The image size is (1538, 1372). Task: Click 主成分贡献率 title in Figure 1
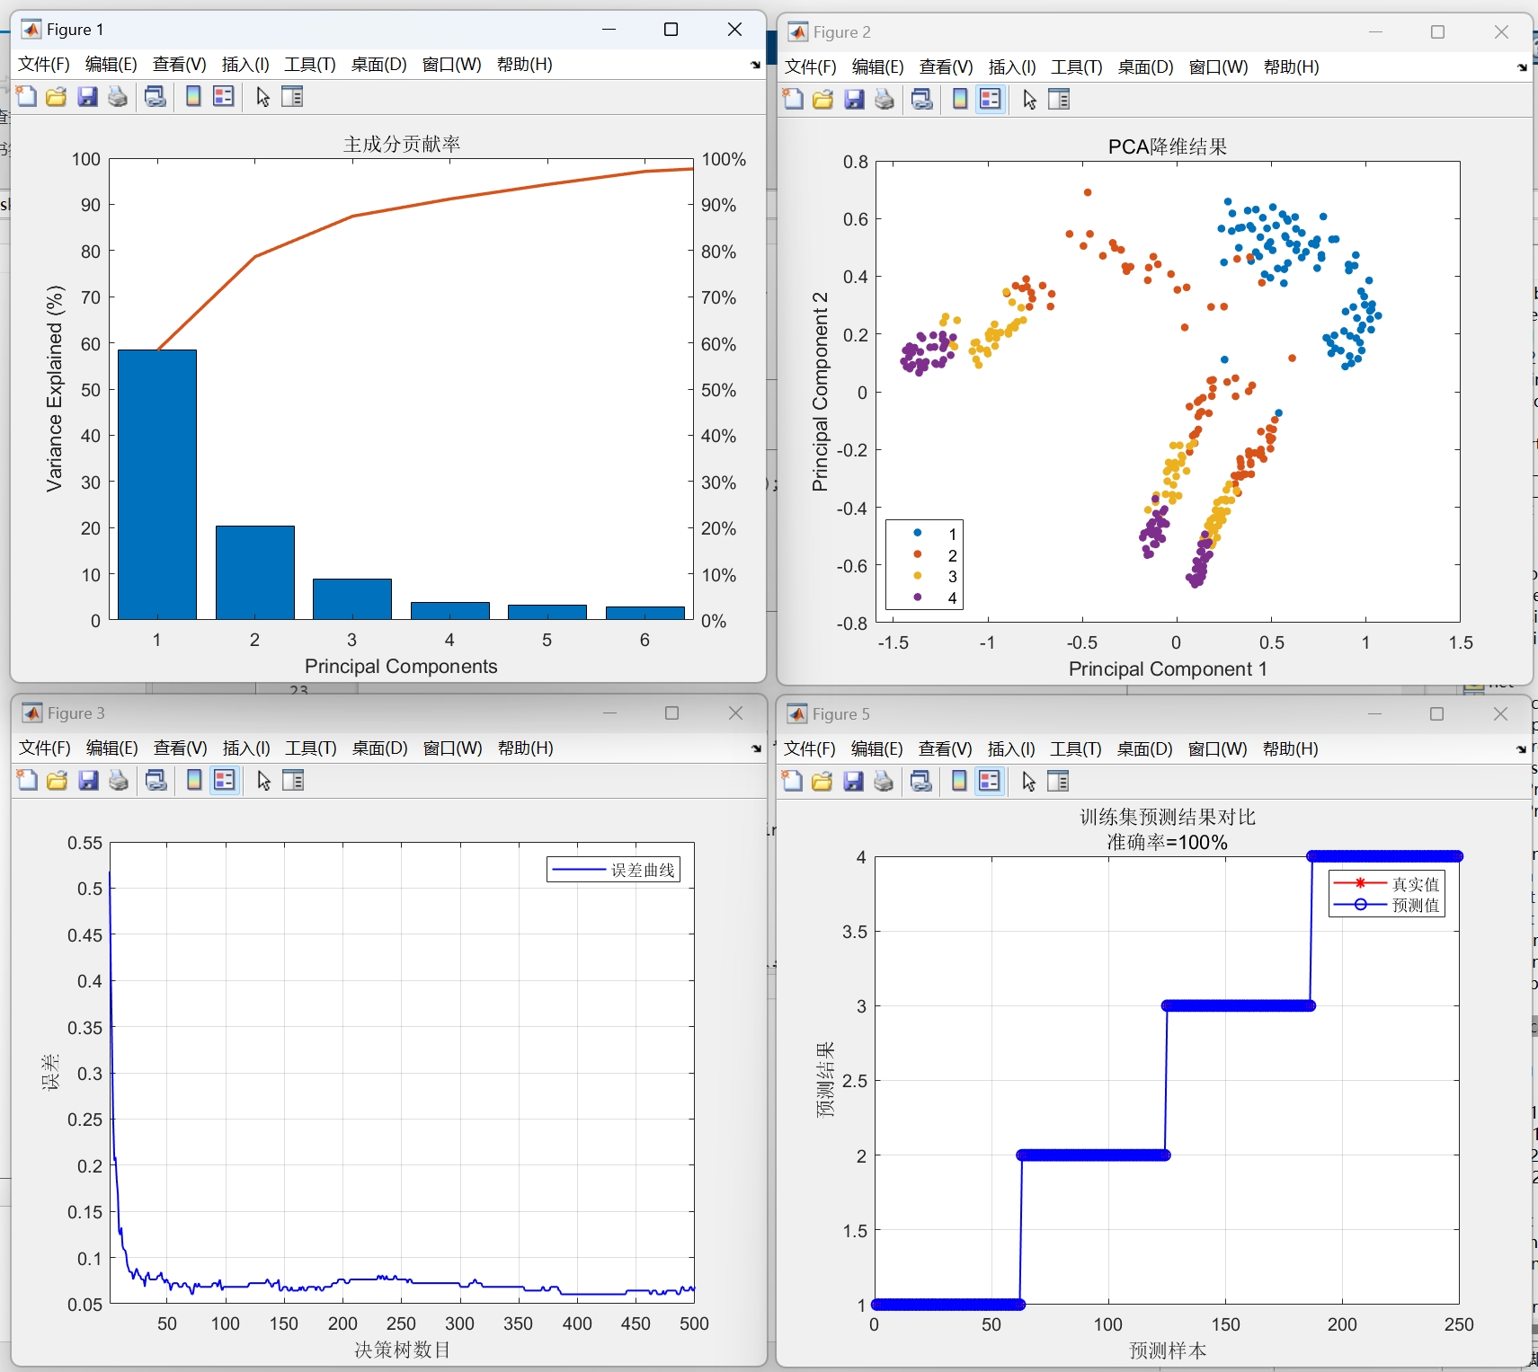(402, 144)
